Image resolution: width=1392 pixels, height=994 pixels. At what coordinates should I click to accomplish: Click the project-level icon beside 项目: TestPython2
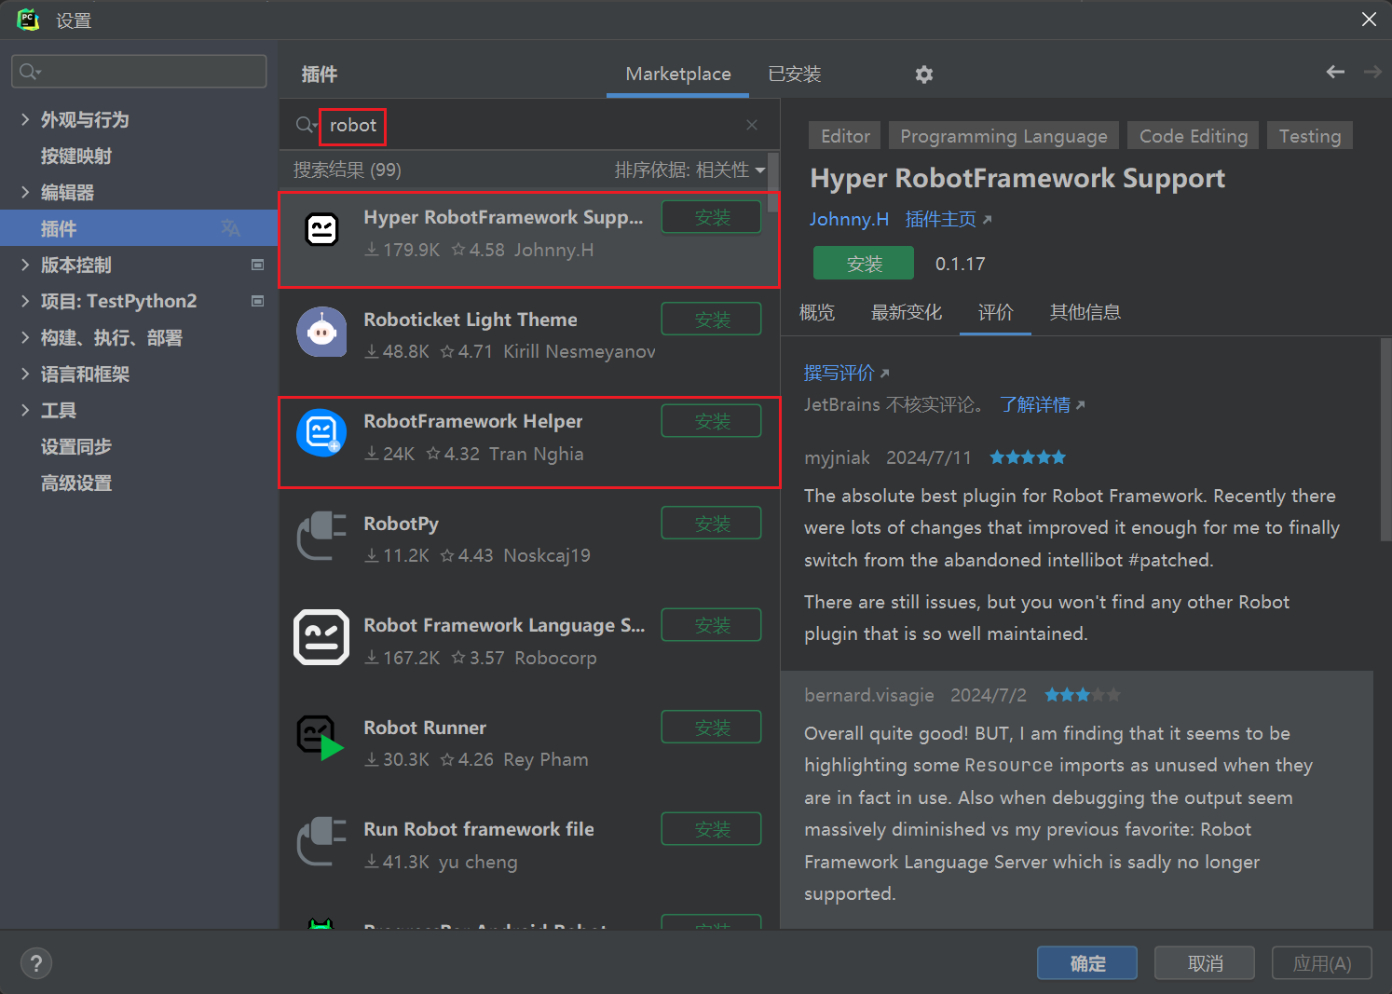258,301
